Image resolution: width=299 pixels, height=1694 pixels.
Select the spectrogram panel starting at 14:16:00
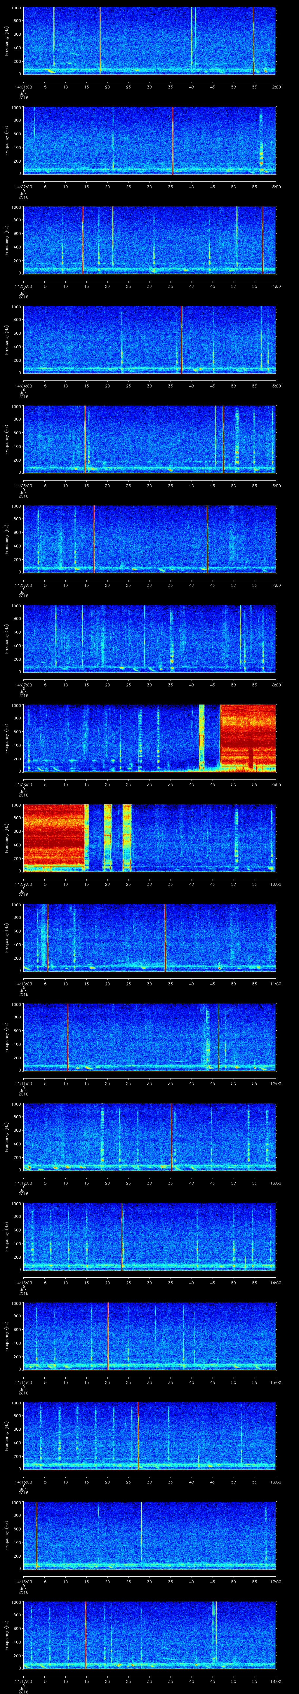[149, 1535]
